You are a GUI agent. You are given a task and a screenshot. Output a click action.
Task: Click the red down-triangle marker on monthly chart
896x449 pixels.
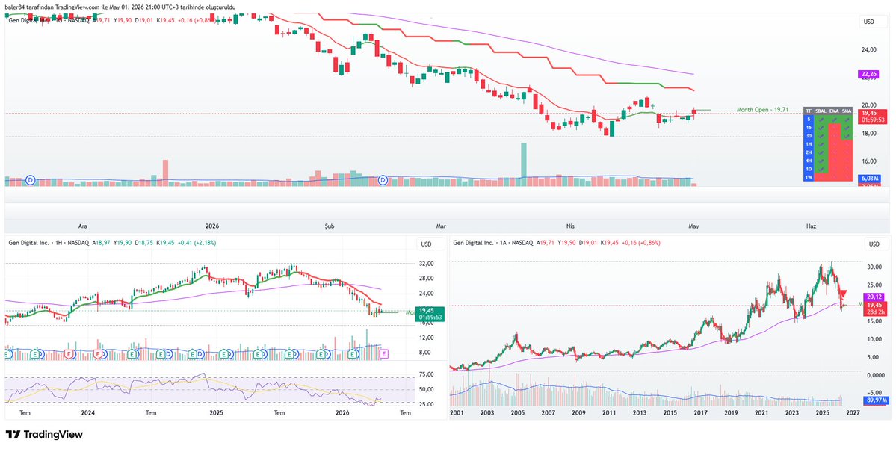pyautogui.click(x=843, y=294)
